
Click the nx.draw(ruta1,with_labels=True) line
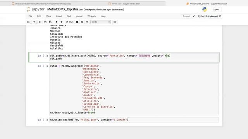[72, 113]
